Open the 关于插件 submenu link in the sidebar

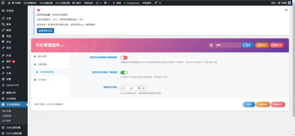coord(7,121)
